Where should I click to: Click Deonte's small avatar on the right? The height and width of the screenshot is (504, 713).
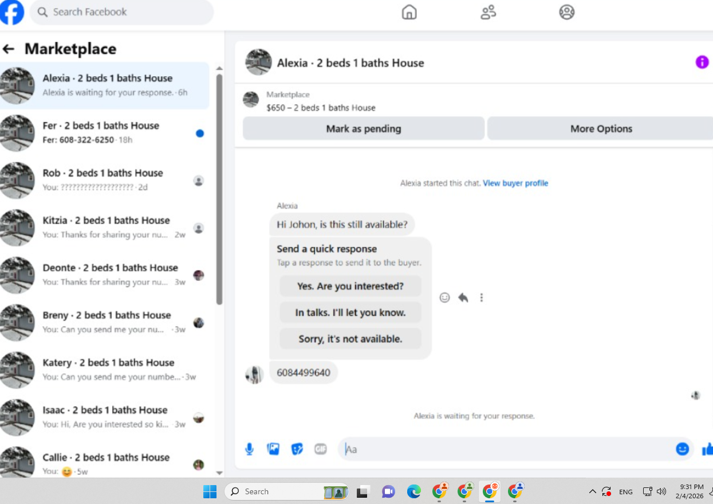click(x=199, y=275)
